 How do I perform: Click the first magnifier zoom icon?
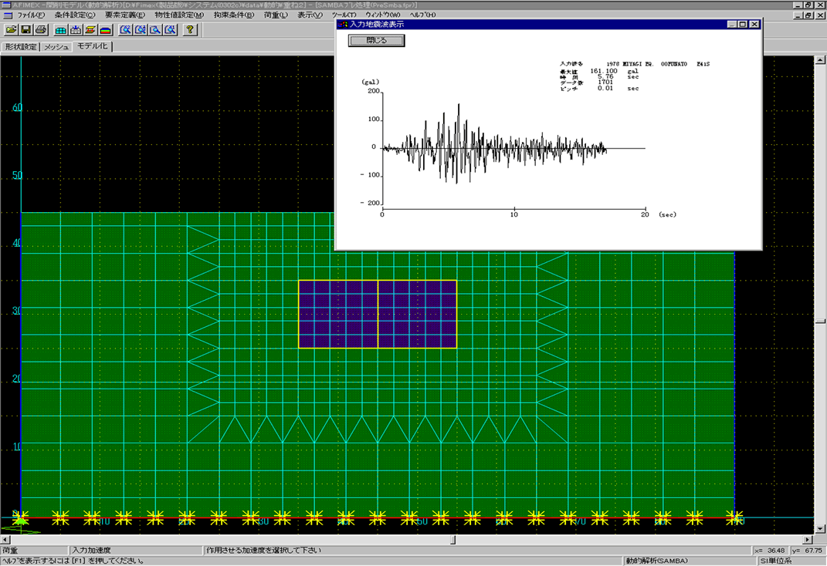[x=125, y=30]
